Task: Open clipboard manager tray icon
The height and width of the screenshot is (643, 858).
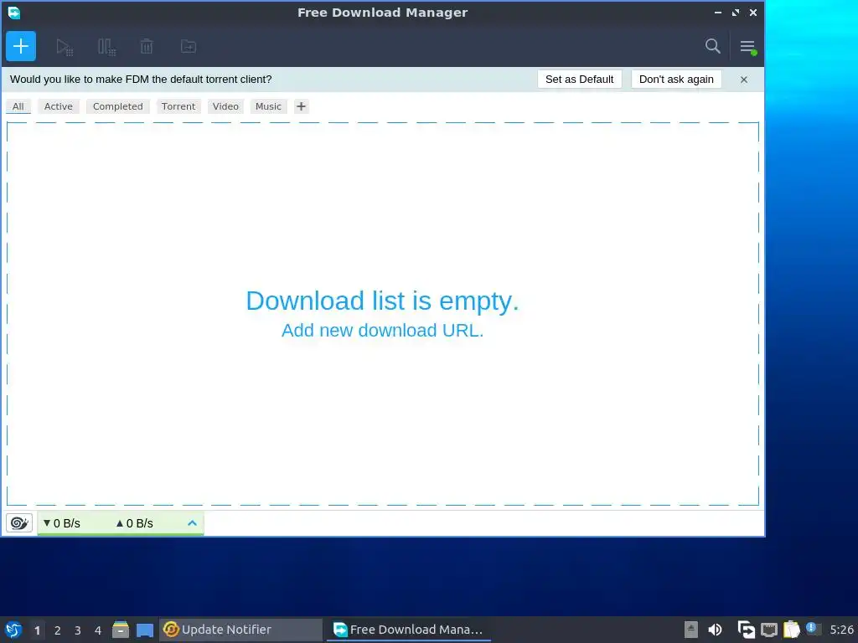Action: [791, 630]
